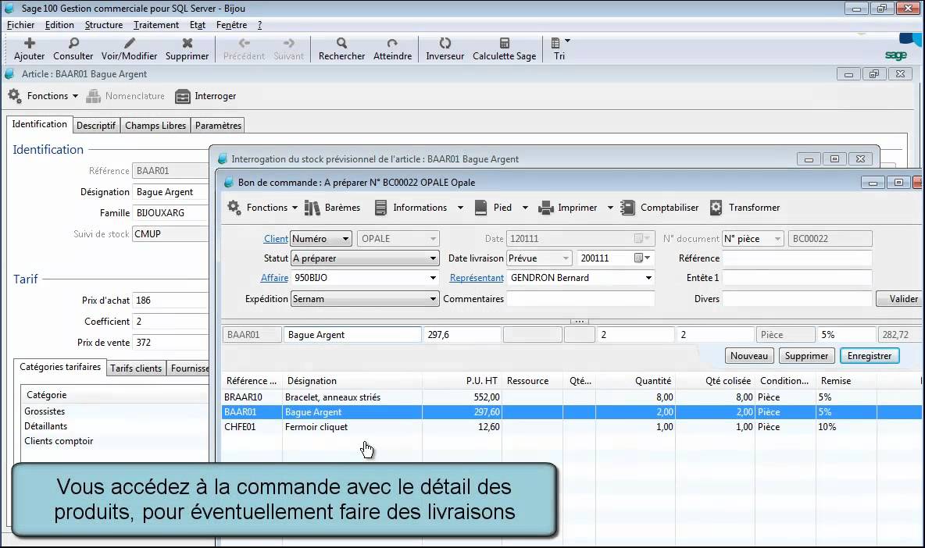Open the Fichier menu
This screenshot has width=925, height=548.
pos(20,25)
